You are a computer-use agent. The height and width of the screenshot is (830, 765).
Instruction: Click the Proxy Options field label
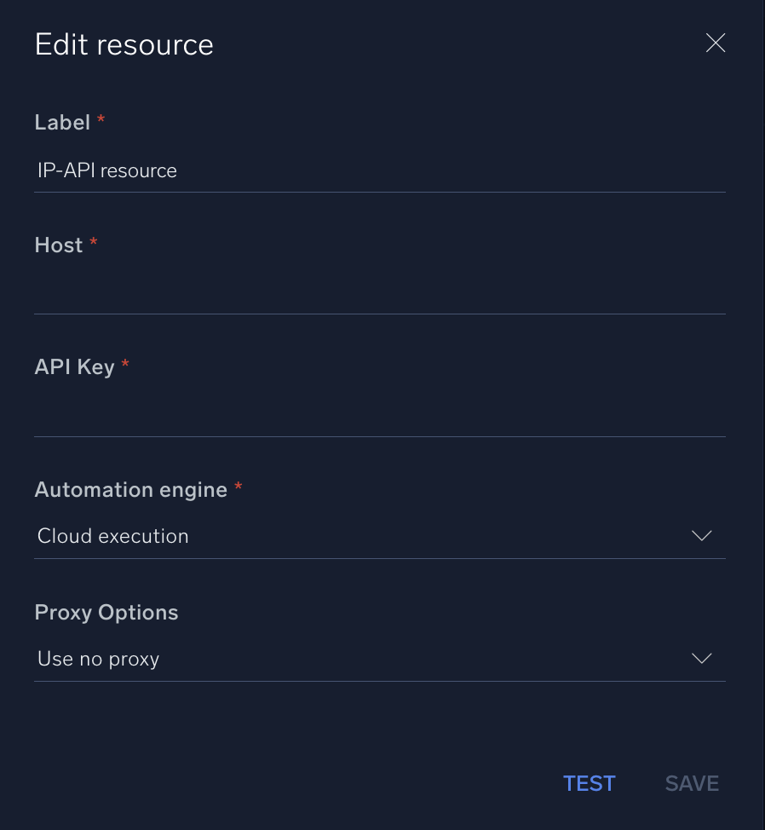click(106, 613)
